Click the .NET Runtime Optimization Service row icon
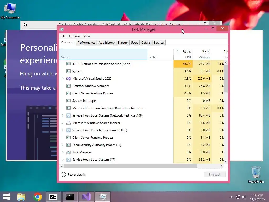 pos(69,64)
